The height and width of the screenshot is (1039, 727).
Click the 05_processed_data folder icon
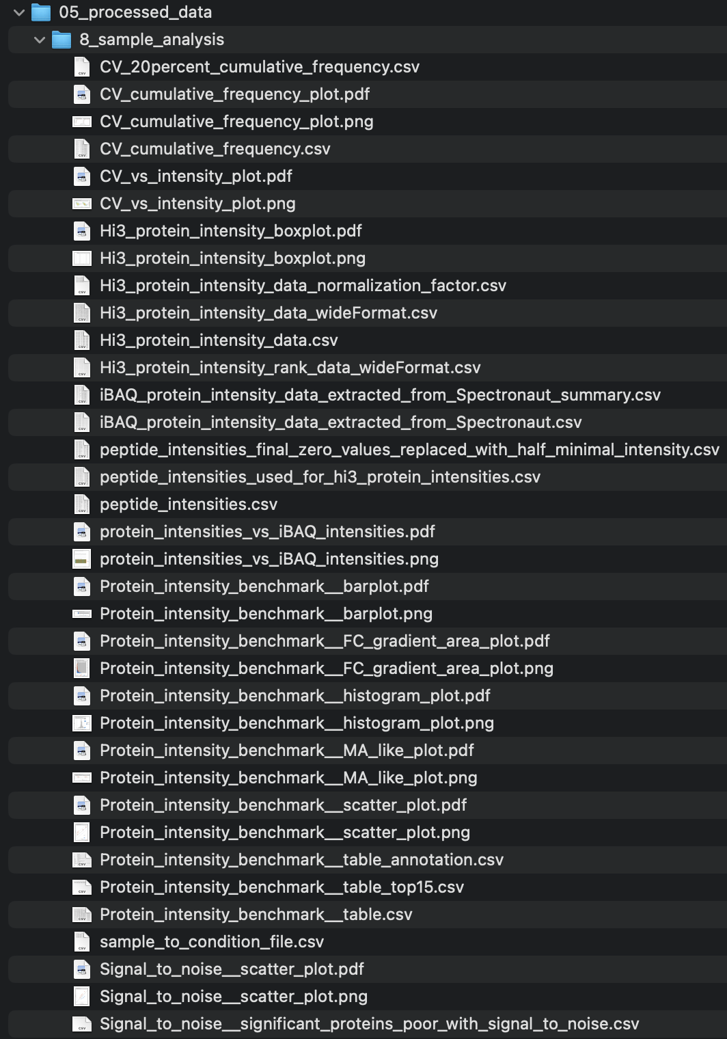(42, 12)
